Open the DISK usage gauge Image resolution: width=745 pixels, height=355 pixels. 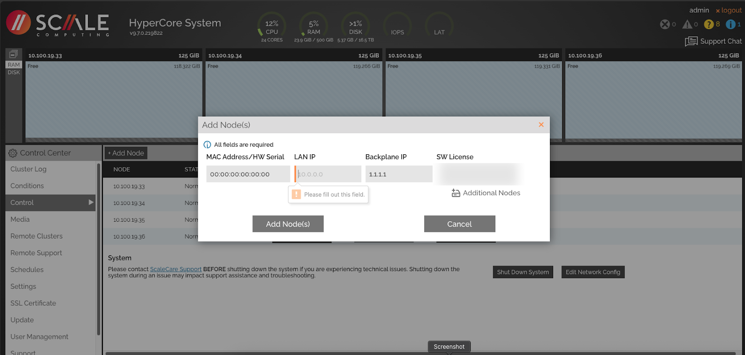tap(356, 26)
